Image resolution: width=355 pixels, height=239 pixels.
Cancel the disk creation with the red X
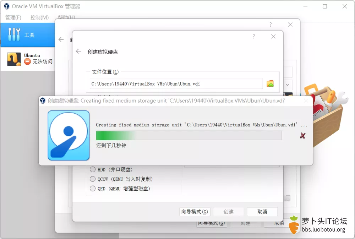pos(303,135)
